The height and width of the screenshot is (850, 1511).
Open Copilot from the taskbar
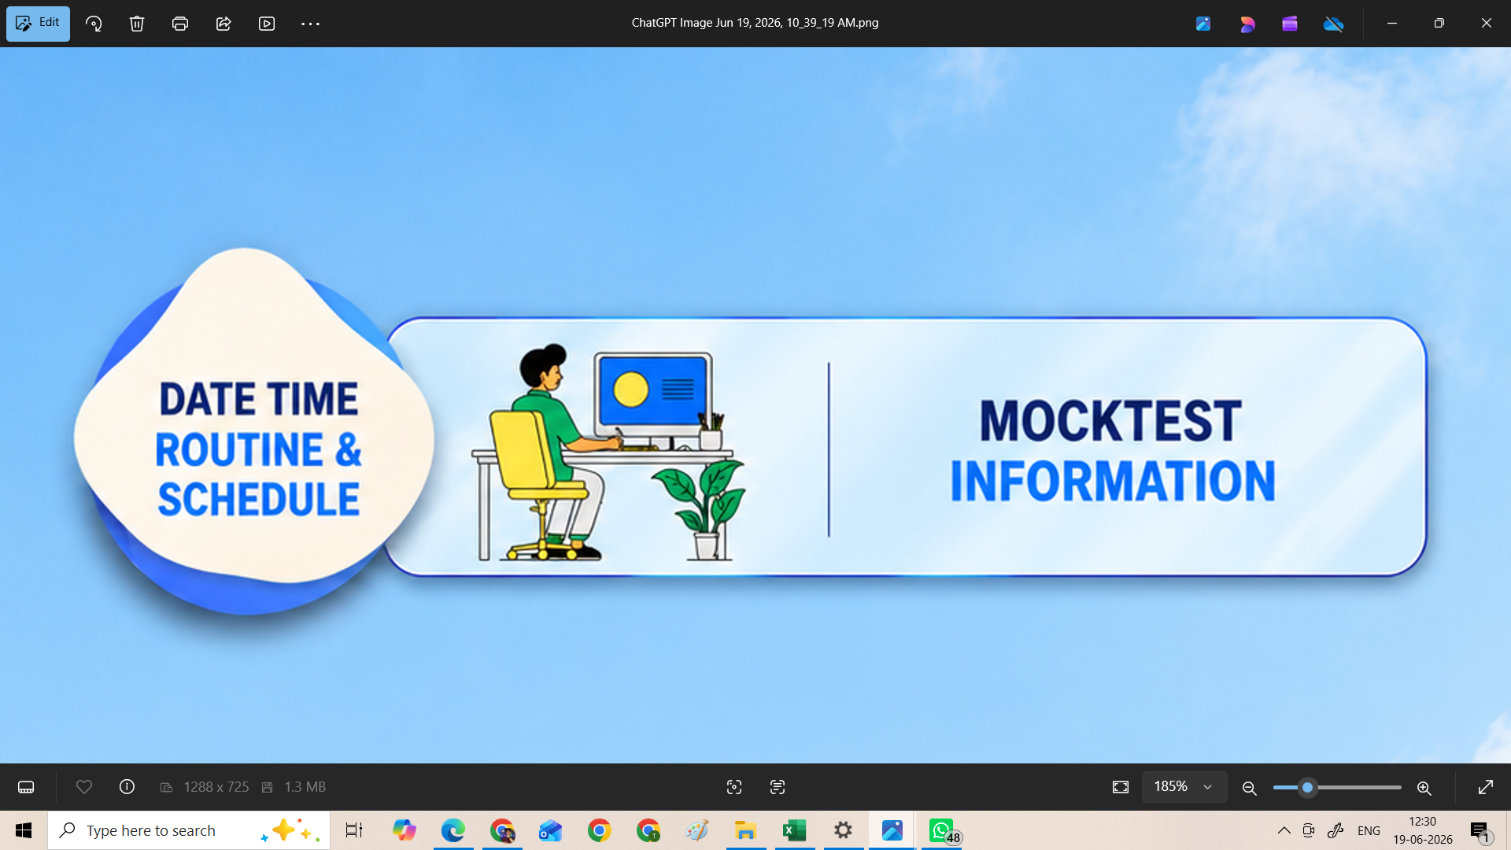coord(405,830)
